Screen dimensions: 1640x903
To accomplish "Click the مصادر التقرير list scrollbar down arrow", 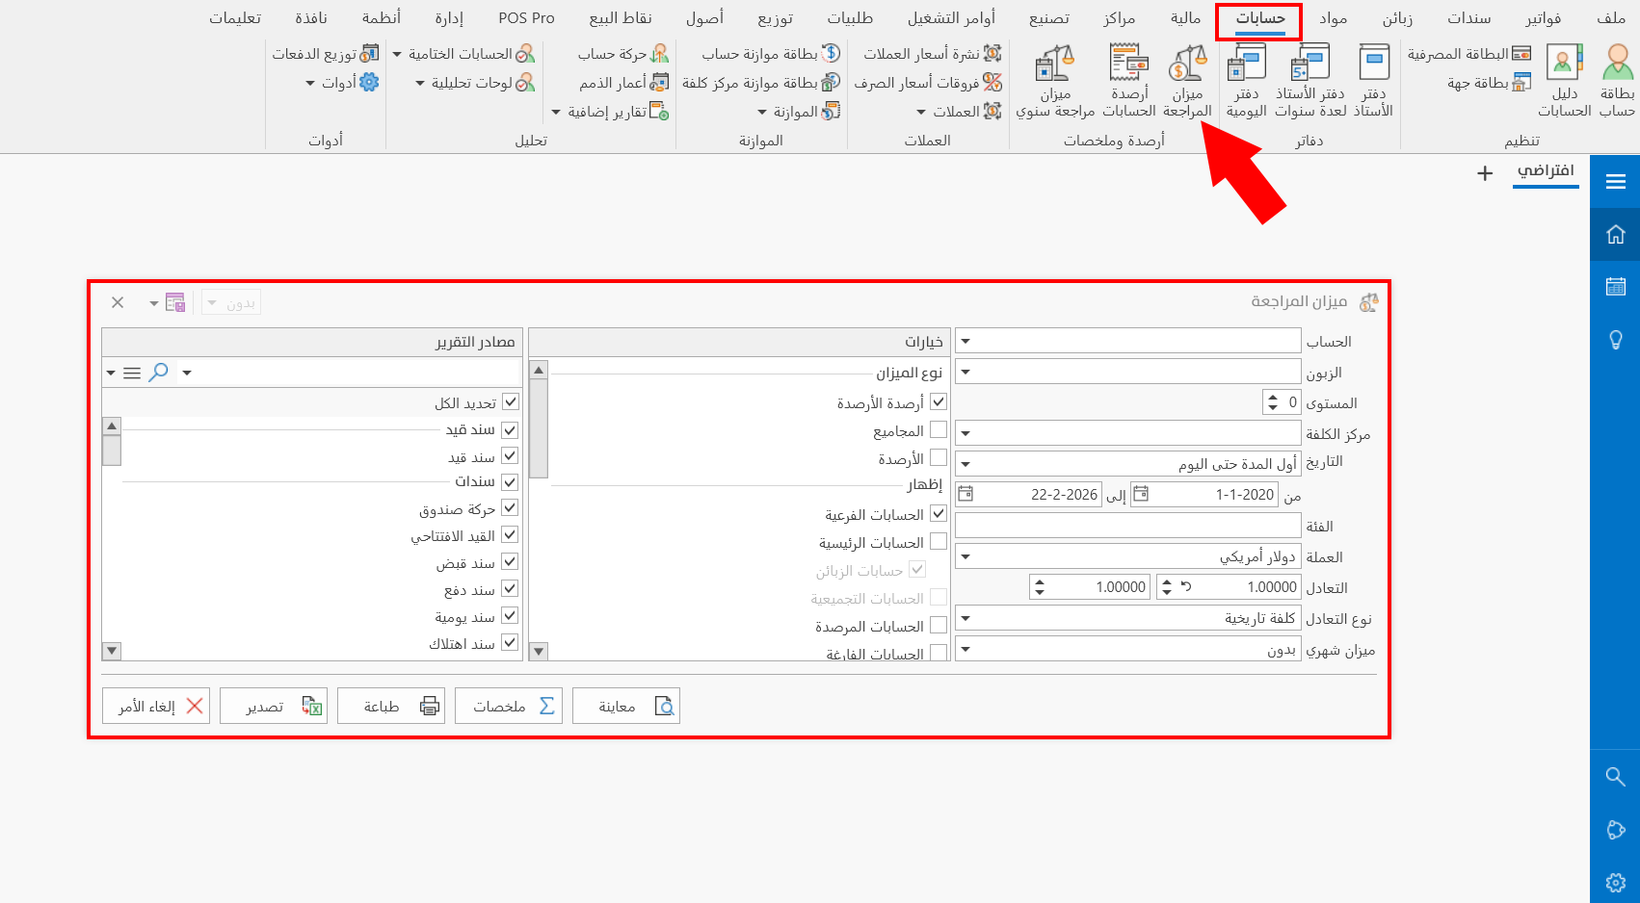I will pyautogui.click(x=112, y=652).
